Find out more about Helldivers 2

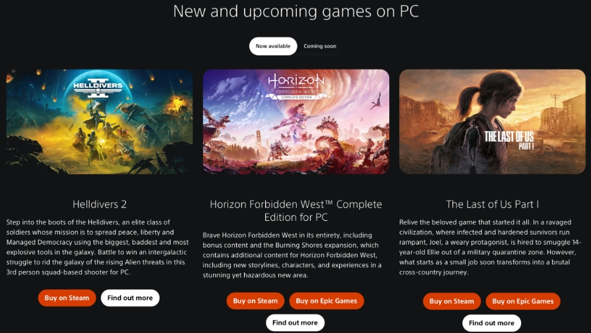point(130,297)
